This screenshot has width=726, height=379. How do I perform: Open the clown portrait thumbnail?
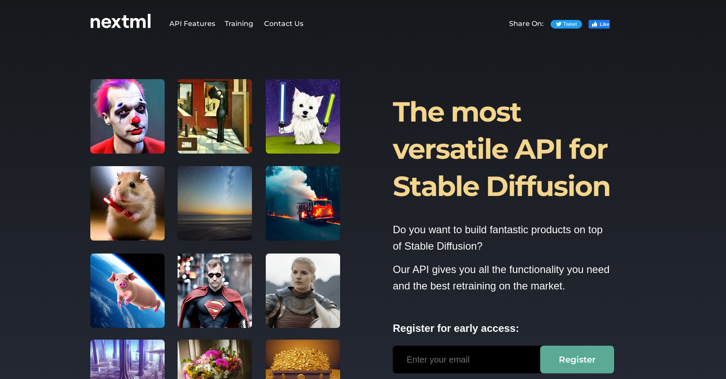[127, 116]
